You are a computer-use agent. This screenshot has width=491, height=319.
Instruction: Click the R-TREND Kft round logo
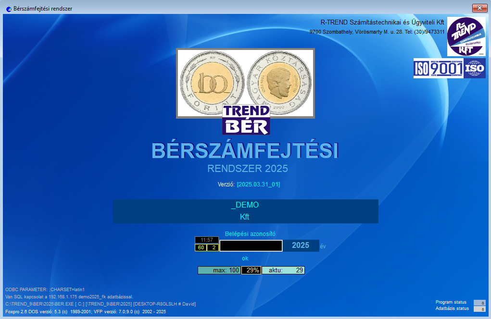tap(466, 37)
